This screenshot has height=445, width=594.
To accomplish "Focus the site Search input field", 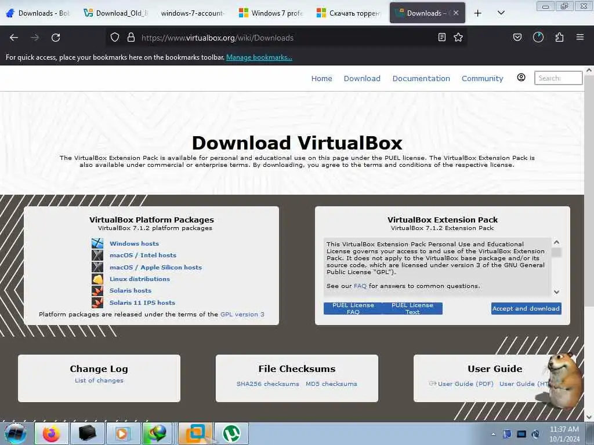I will tap(558, 78).
